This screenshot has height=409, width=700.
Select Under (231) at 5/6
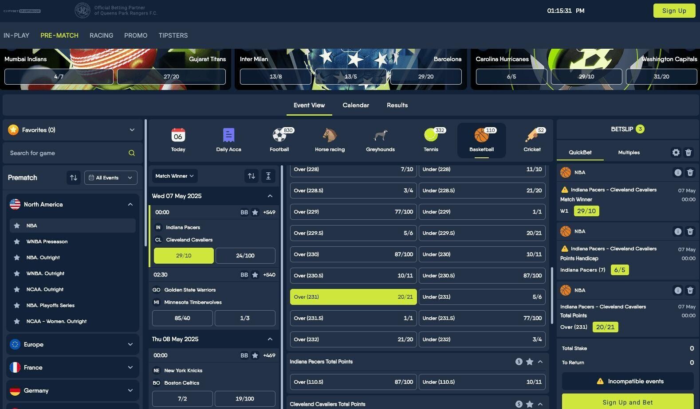pyautogui.click(x=482, y=297)
